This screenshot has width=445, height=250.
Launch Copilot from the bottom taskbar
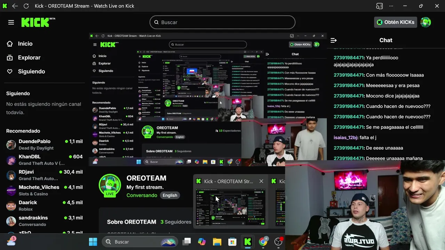point(202,242)
